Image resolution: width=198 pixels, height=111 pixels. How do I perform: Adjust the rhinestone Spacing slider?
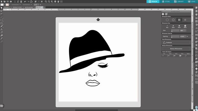click(175, 36)
